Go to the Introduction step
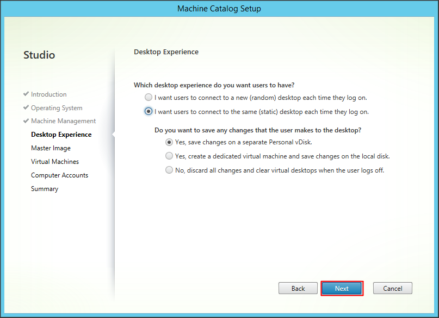Image resolution: width=439 pixels, height=318 pixels. pyautogui.click(x=49, y=94)
